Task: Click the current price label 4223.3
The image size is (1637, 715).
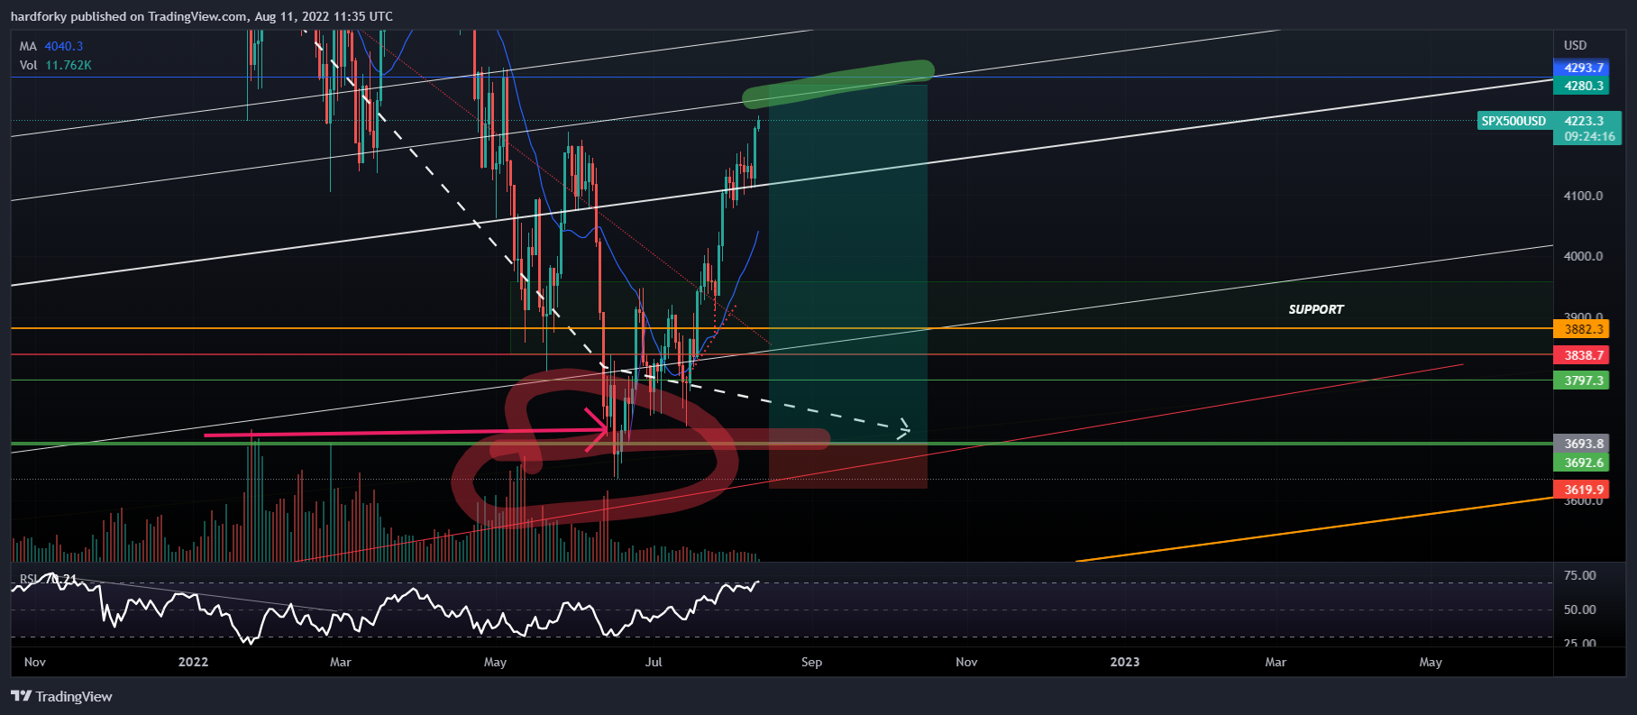Action: pos(1584,121)
